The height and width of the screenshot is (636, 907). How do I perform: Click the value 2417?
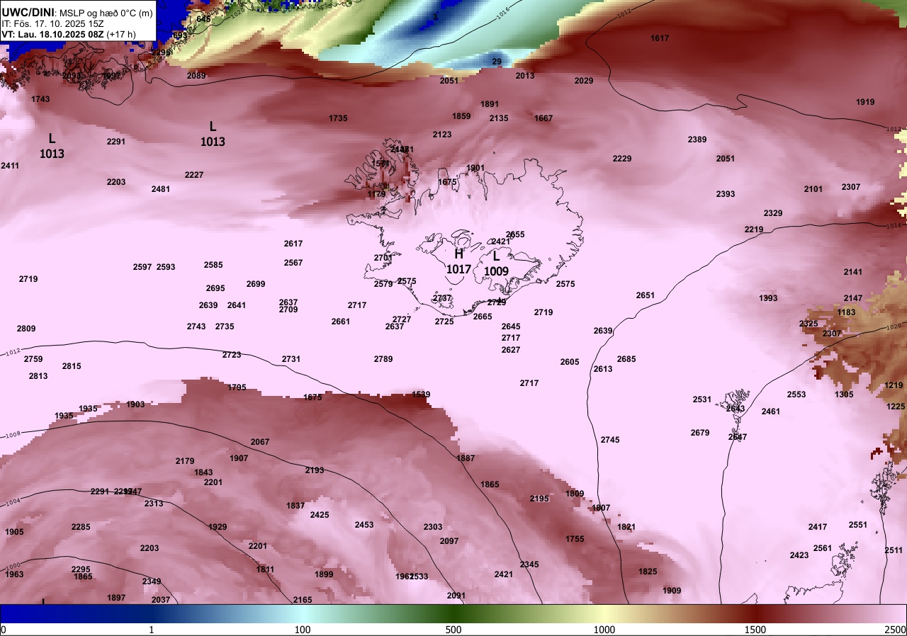[818, 527]
